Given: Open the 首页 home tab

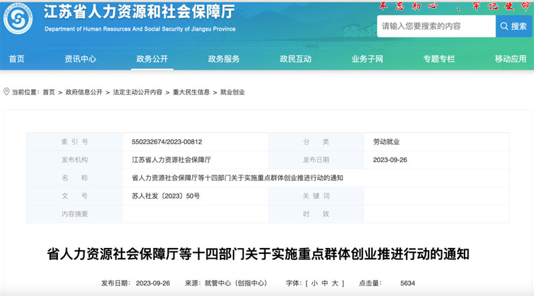Looking at the screenshot, I should pos(17,59).
